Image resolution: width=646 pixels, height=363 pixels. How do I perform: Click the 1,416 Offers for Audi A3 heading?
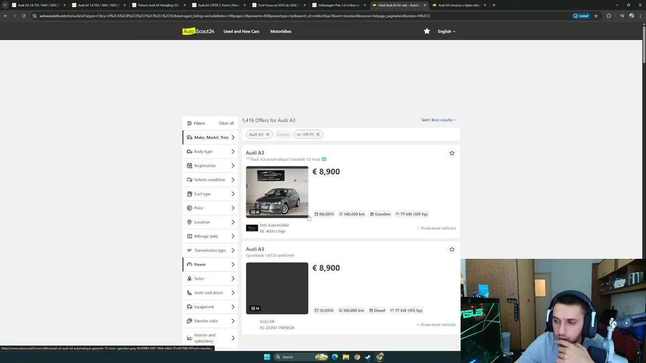pyautogui.click(x=268, y=120)
